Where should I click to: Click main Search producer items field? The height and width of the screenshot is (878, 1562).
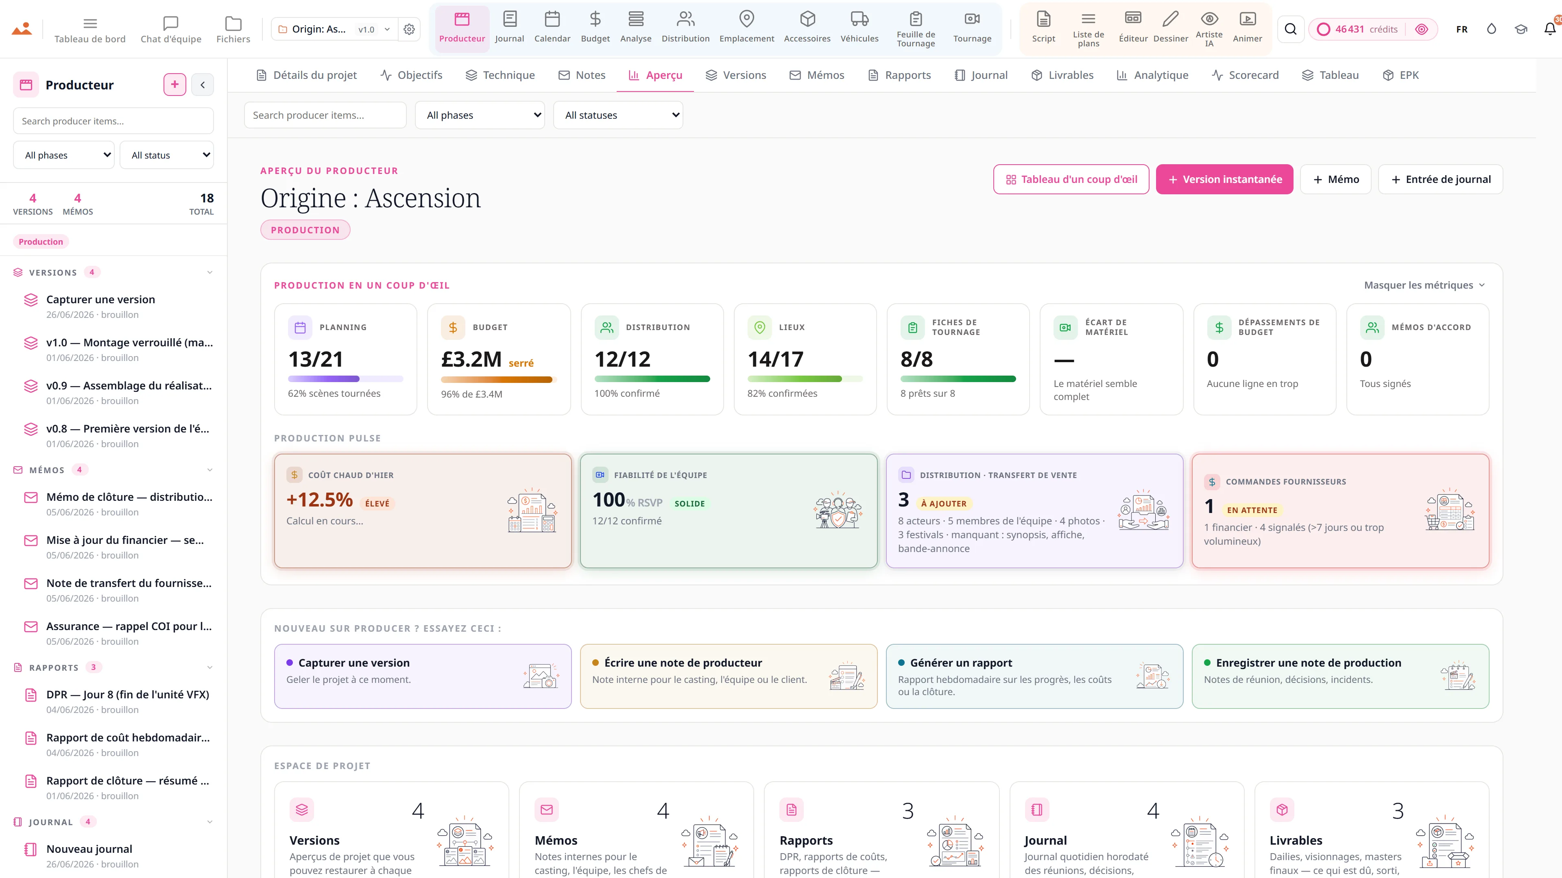pos(325,115)
